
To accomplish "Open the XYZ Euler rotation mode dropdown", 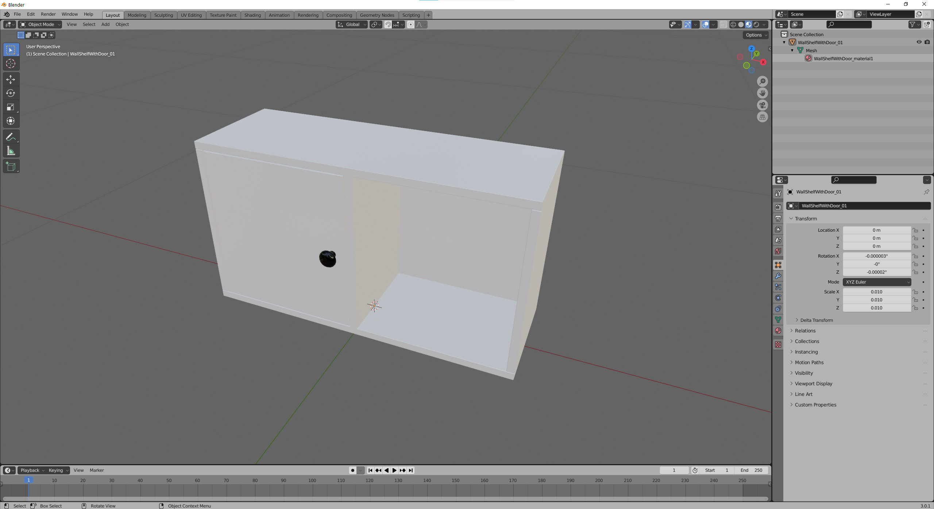I will 876,282.
